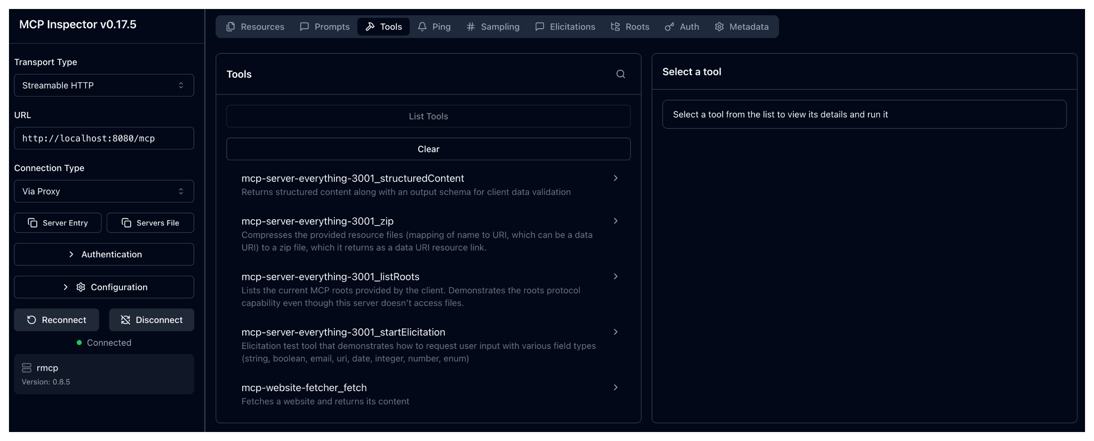Click the copy icon on Server Entry
This screenshot has width=1094, height=441.
[x=33, y=223]
